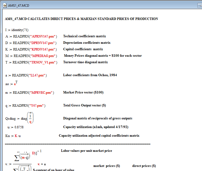Click the K := READPRN("KPRNV147.prn") expression

point(31,49)
